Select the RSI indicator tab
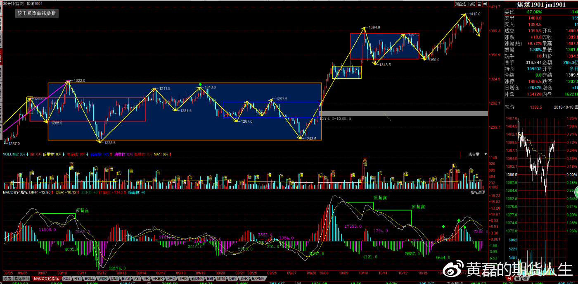This screenshot has width=578, height=284. pyautogui.click(x=77, y=279)
